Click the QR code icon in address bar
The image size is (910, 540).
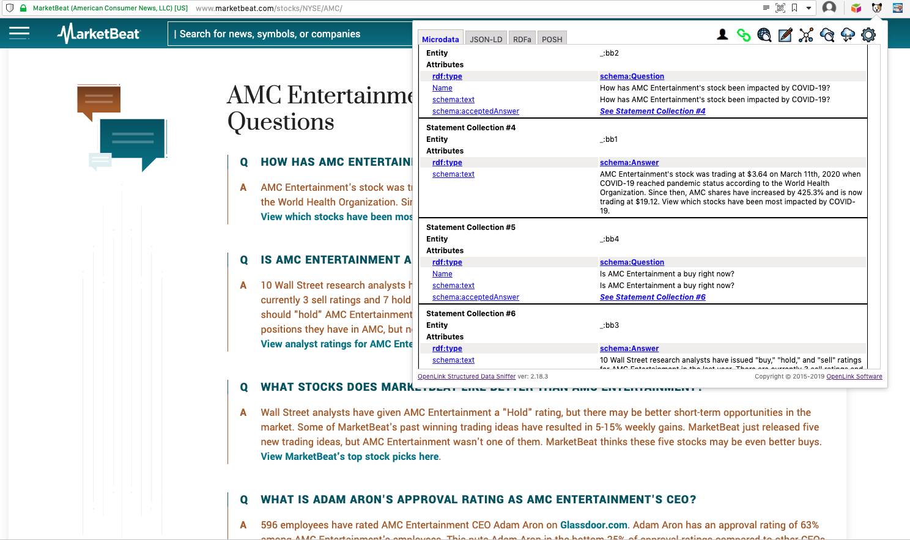[780, 8]
